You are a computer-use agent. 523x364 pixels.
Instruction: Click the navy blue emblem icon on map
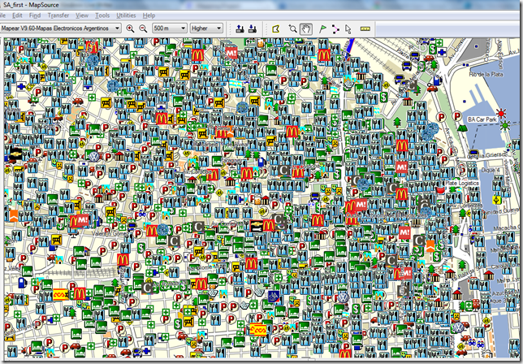pyautogui.click(x=274, y=297)
